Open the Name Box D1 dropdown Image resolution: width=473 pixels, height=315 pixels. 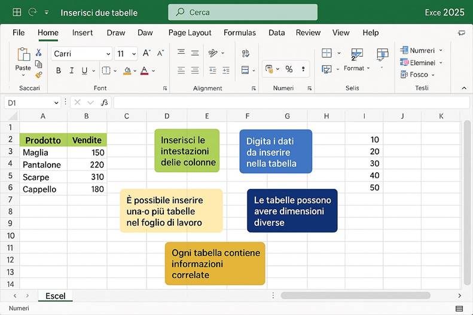[x=56, y=103]
